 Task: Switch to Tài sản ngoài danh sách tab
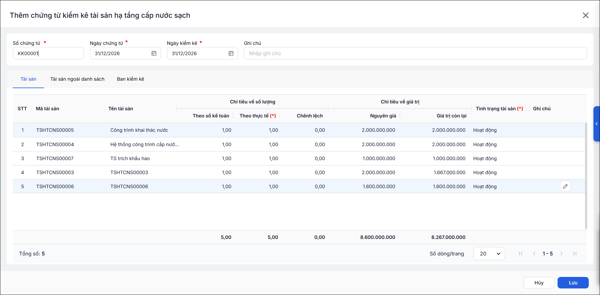coord(77,79)
